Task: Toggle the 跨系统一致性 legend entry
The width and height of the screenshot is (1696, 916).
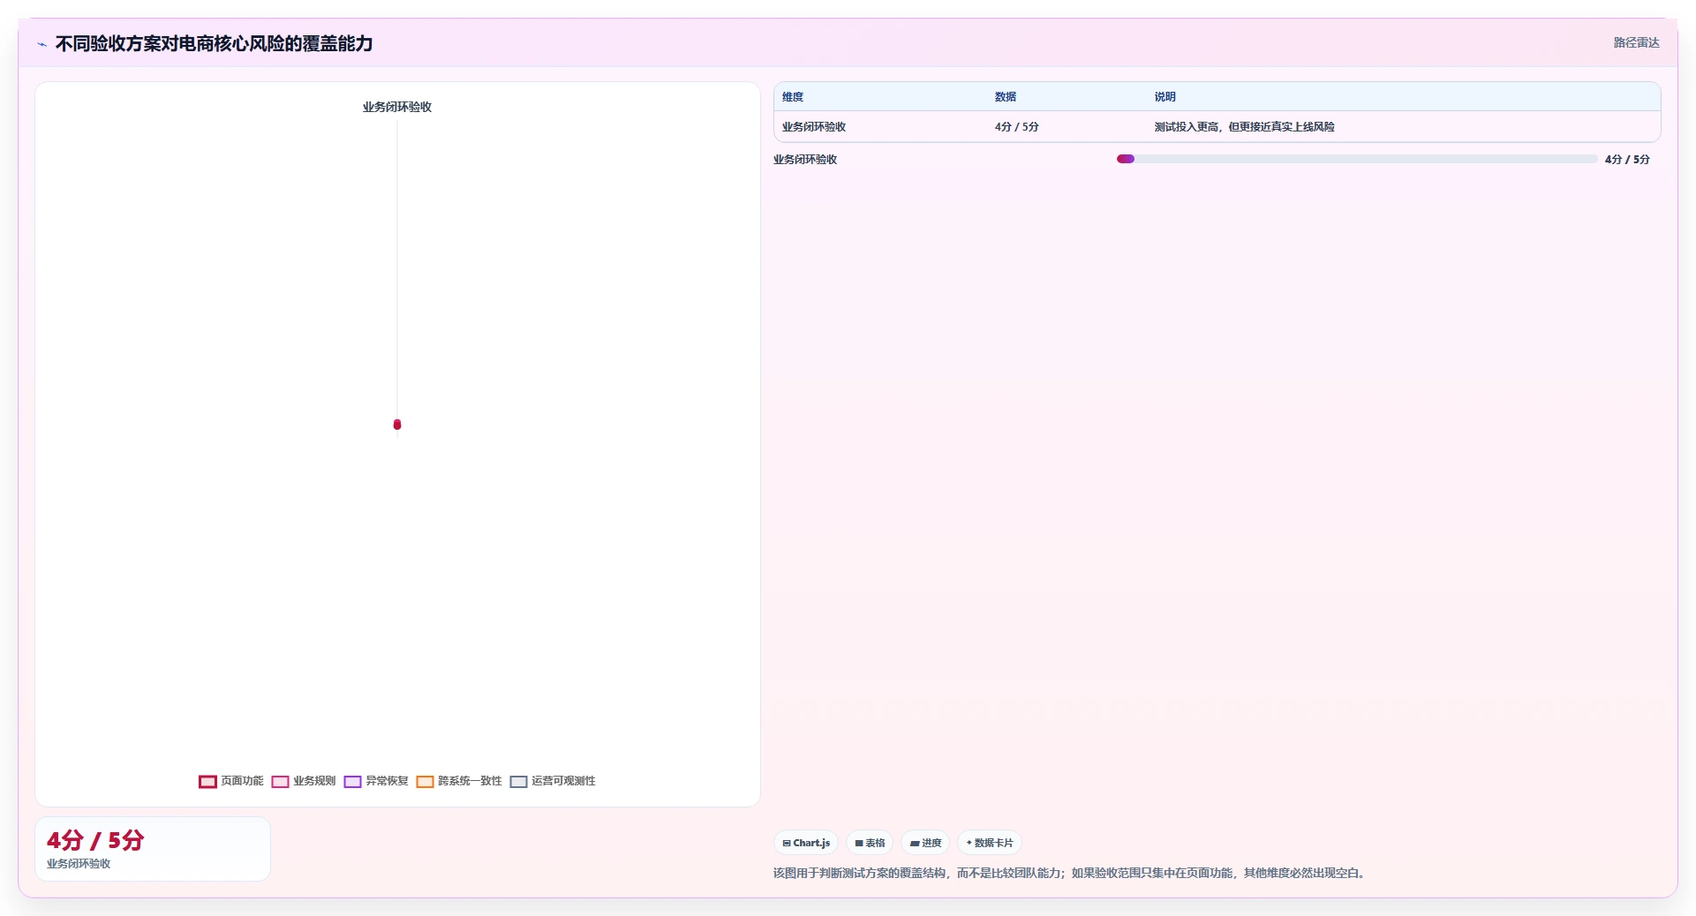Action: (x=459, y=781)
